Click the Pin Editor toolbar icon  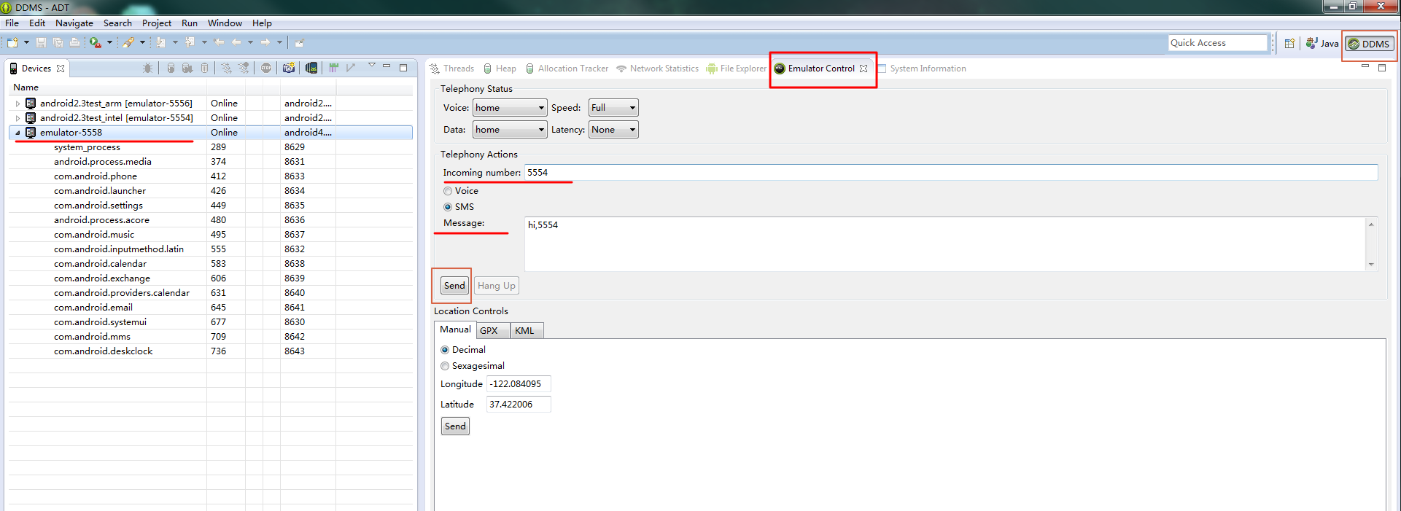tap(299, 43)
